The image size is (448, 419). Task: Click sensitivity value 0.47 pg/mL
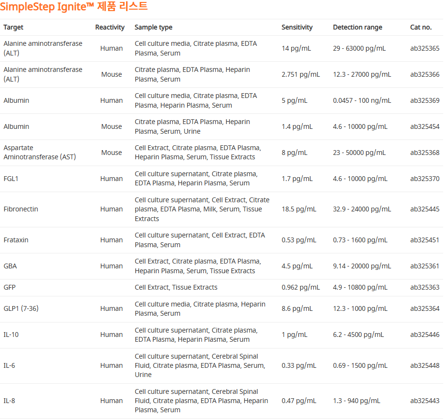click(x=299, y=401)
